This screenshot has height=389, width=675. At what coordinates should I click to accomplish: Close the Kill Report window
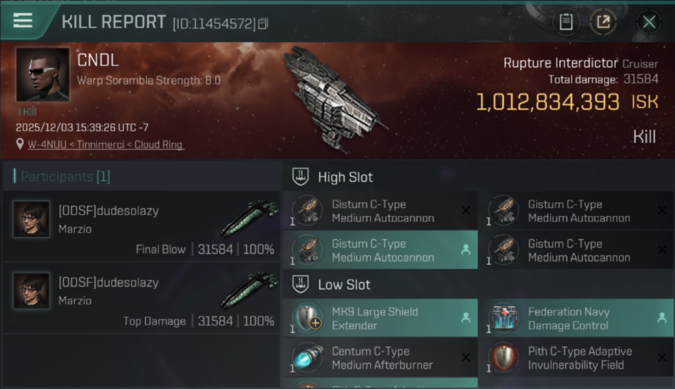coord(649,22)
